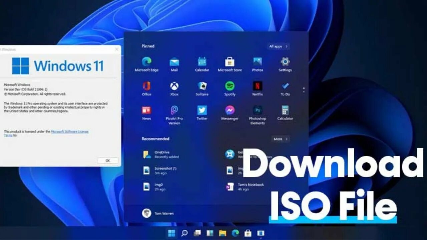Open Task View on the taskbar

tap(197, 233)
